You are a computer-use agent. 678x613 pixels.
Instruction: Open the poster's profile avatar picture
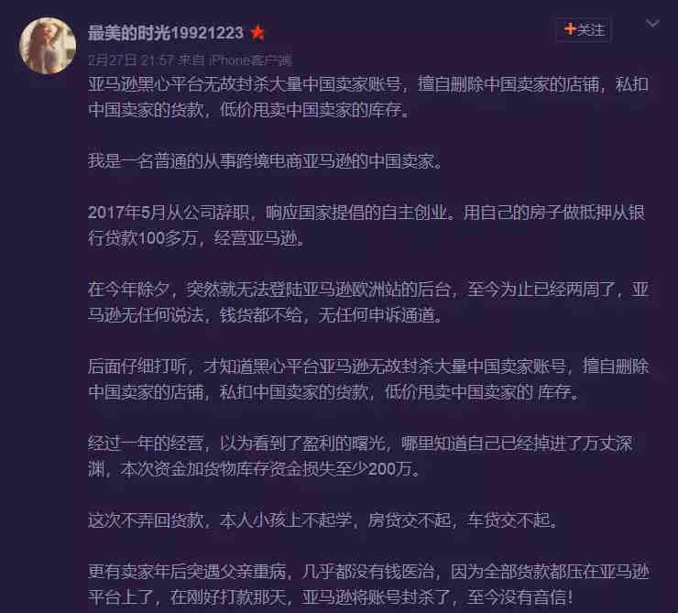pyautogui.click(x=48, y=46)
